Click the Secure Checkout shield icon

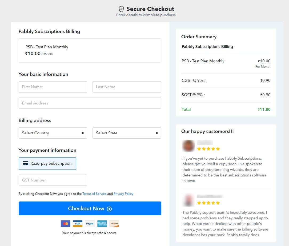121,9
